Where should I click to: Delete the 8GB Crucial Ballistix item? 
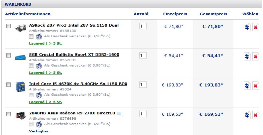pos(255,57)
